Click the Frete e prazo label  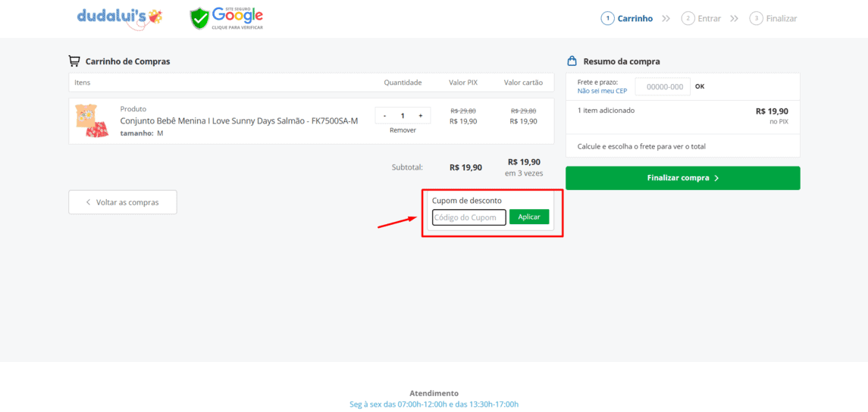click(597, 82)
